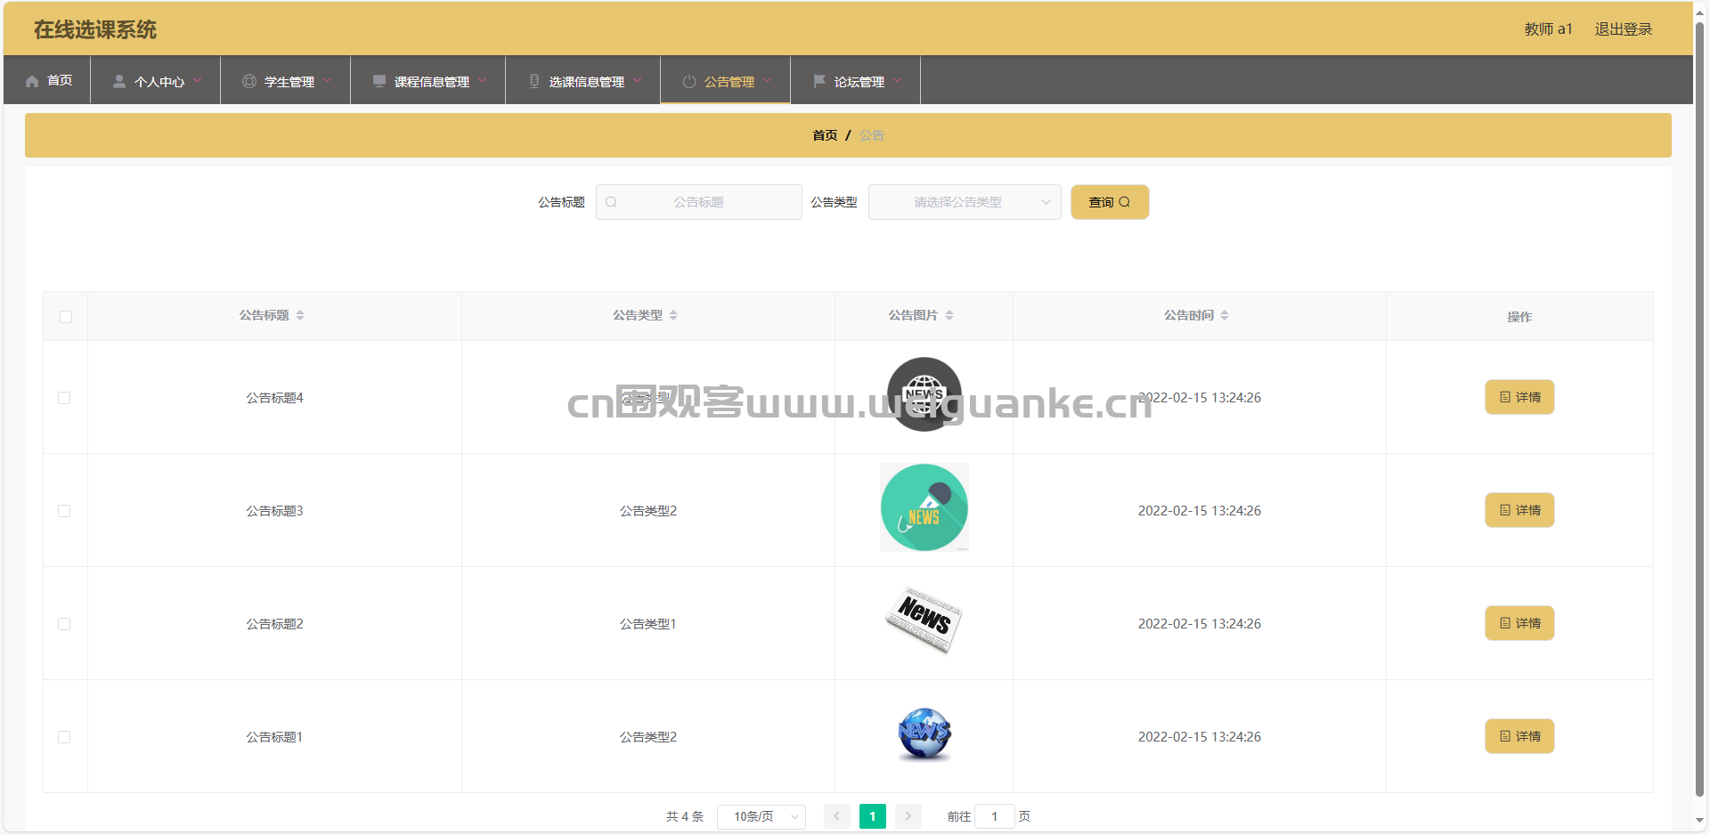Sort by 公告时间 column arrows

tap(1225, 315)
